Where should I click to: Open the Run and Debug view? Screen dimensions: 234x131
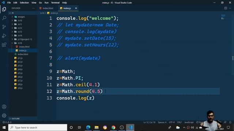[x=4, y=36]
